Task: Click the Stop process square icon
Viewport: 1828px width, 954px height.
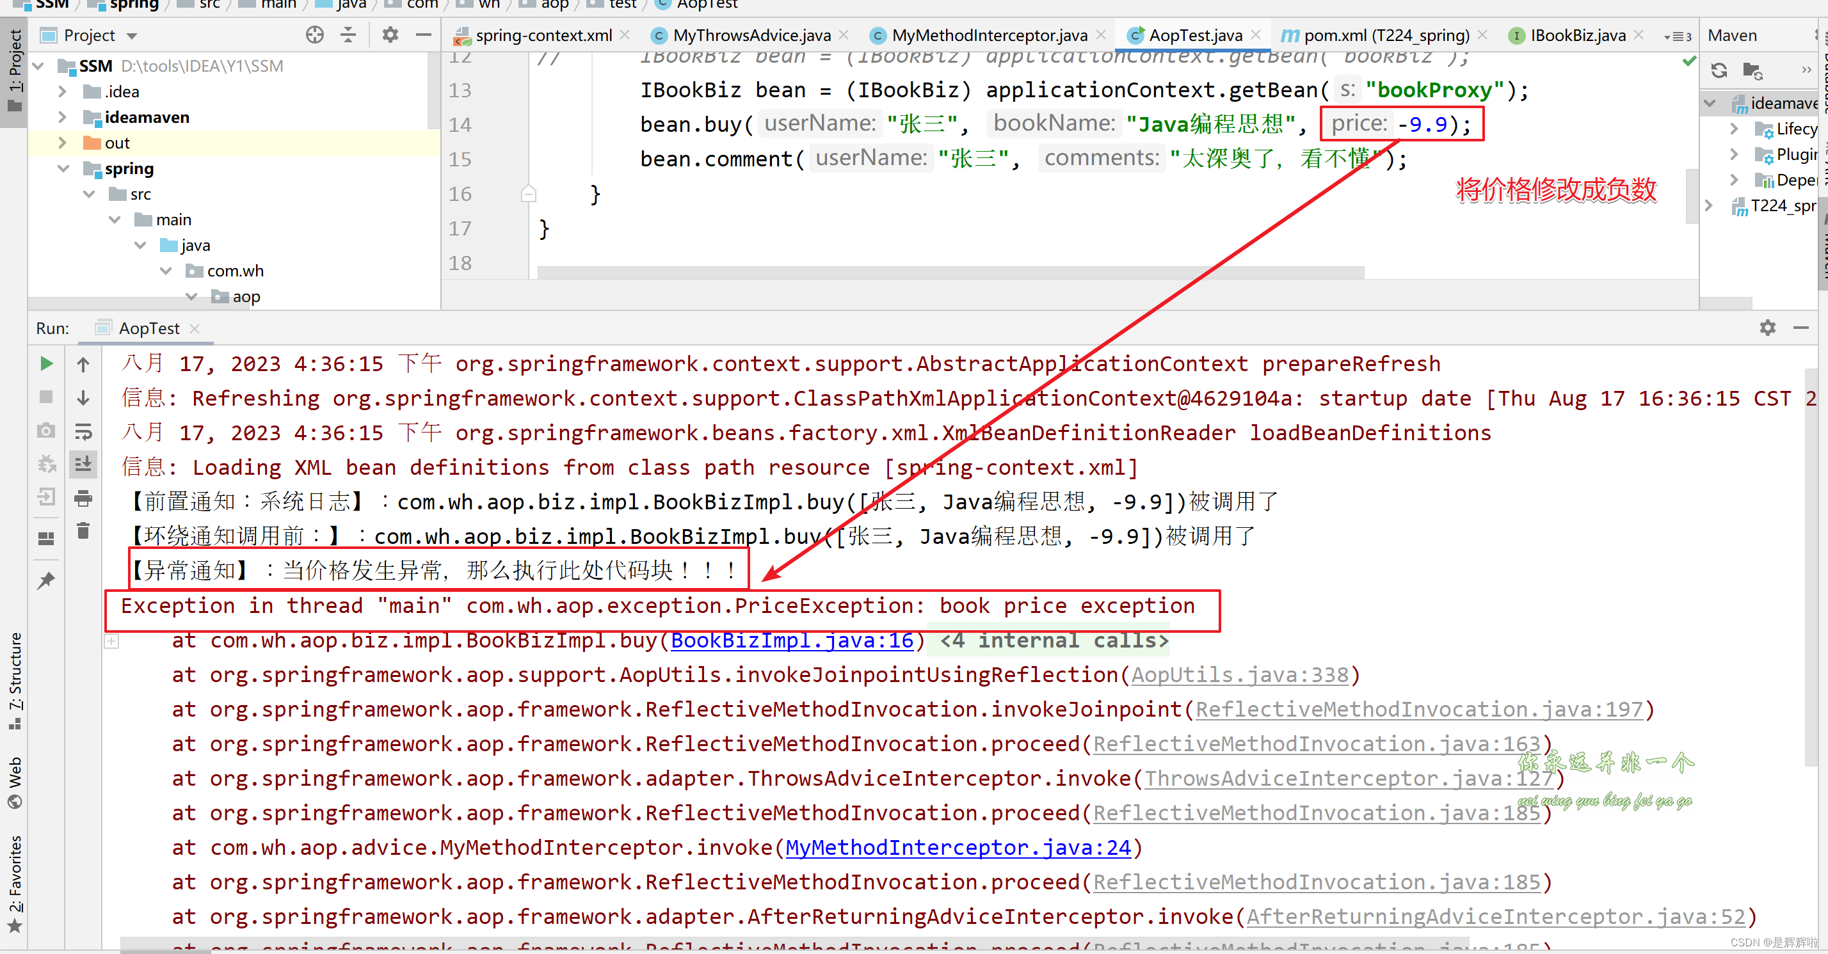Action: (46, 397)
